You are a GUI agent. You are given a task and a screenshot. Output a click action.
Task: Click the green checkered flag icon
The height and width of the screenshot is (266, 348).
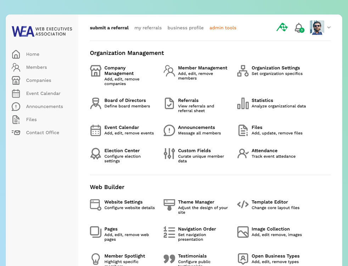click(282, 27)
